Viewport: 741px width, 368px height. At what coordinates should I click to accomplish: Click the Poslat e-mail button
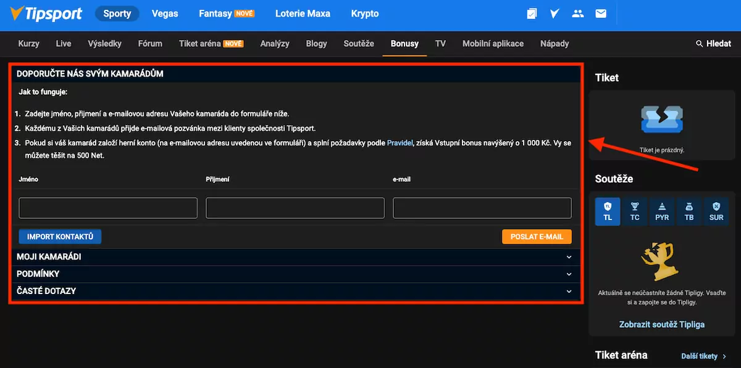537,237
